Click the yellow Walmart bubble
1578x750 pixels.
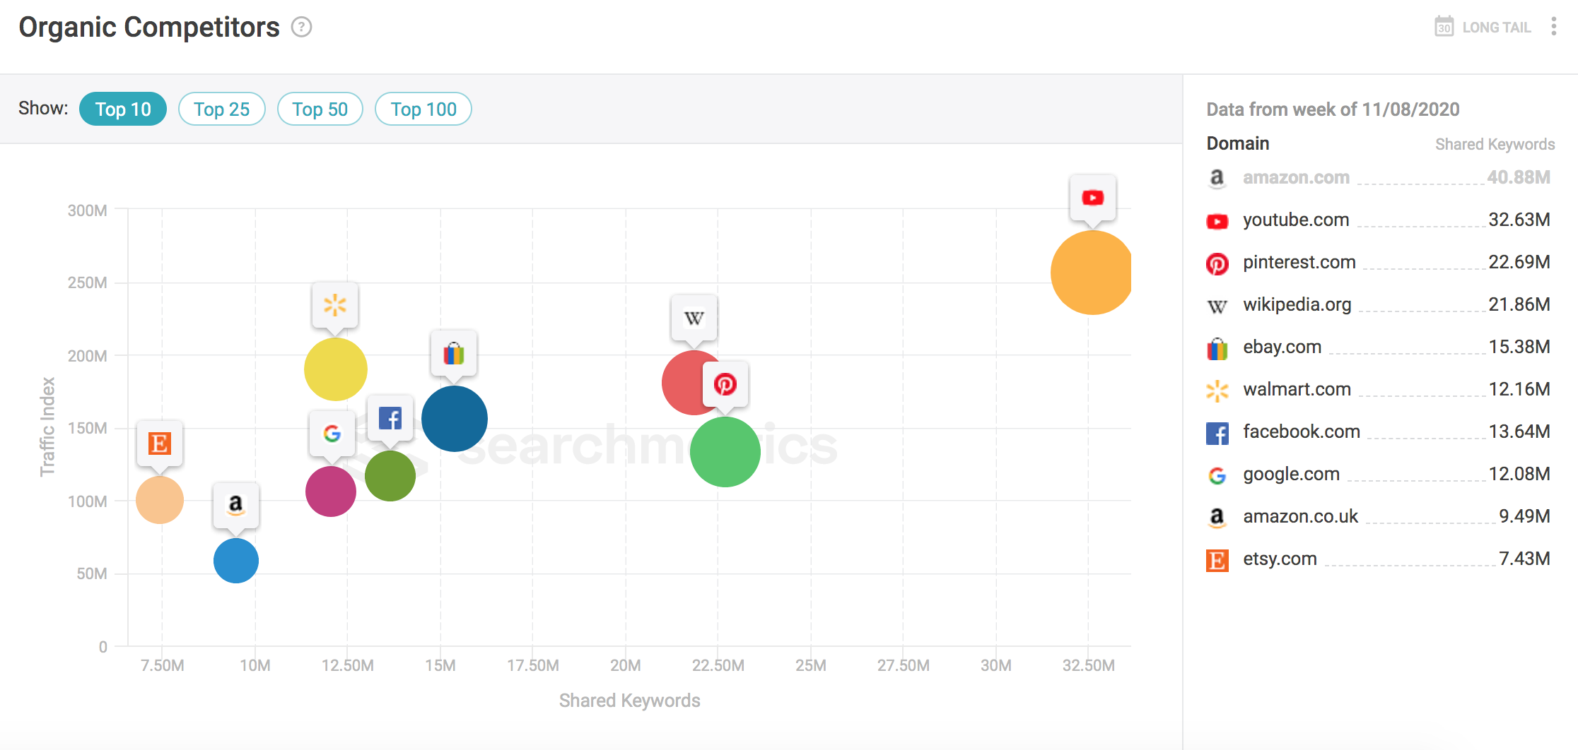336,369
